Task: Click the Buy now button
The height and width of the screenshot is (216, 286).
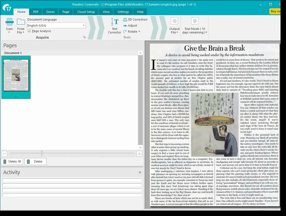Action: [275, 11]
